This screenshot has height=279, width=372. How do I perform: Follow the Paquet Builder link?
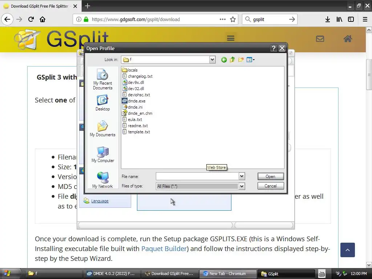(164, 248)
